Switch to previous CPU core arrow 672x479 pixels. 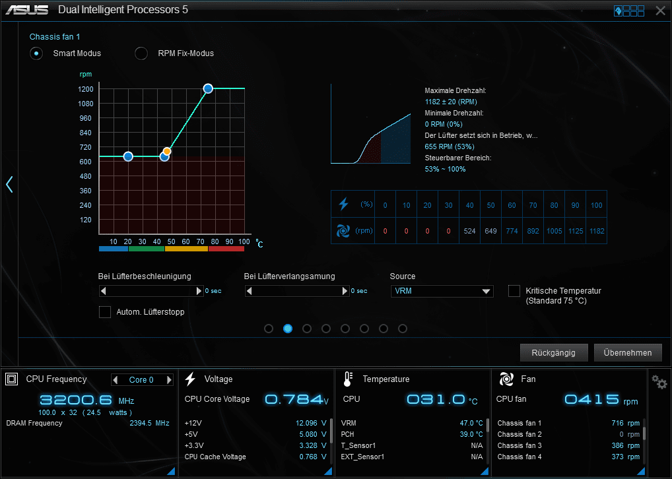tap(115, 379)
